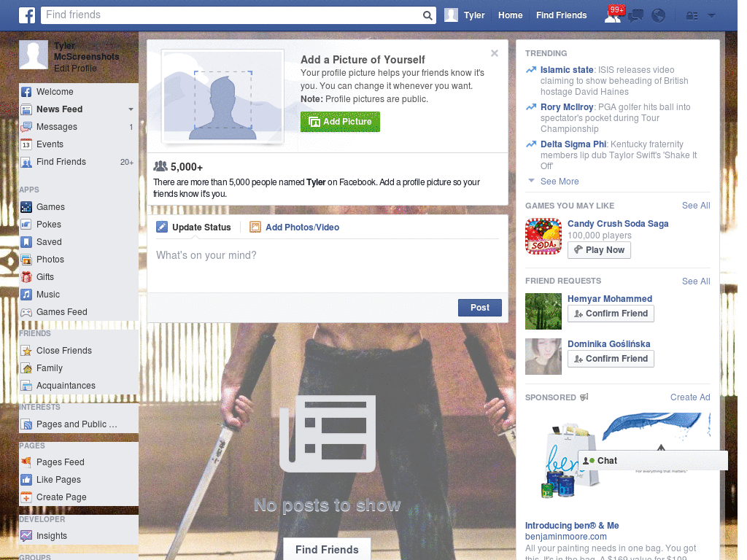This screenshot has height=560, width=747.
Task: Click Create Ad link in Sponsored
Action: 690,397
